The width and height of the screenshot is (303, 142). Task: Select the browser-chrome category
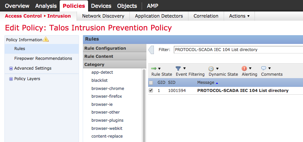(108, 89)
